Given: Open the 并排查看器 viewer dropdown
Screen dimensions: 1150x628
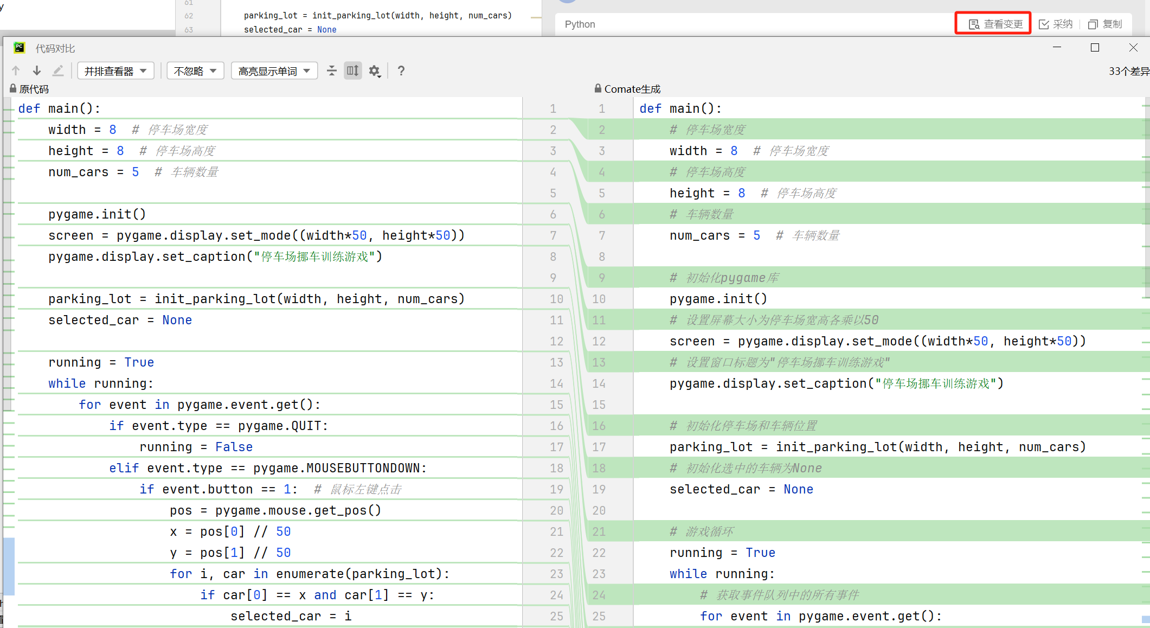Looking at the screenshot, I should tap(116, 71).
